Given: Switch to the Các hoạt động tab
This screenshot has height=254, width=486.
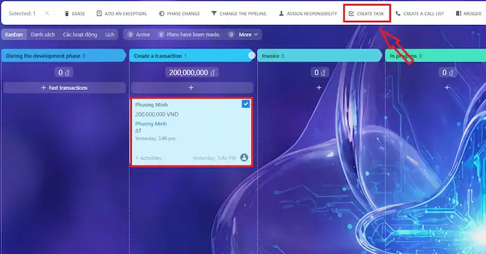Looking at the screenshot, I should [80, 35].
